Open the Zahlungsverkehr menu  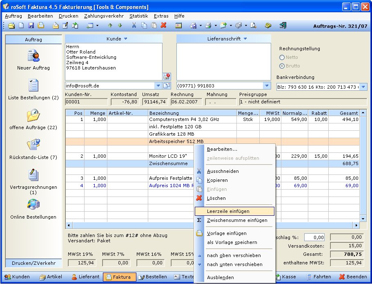coord(104,16)
